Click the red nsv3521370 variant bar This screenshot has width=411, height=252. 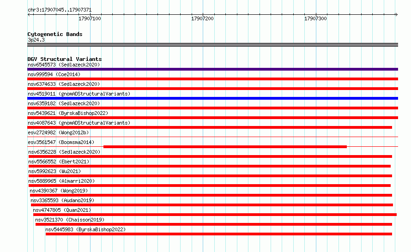pyautogui.click(x=214, y=224)
